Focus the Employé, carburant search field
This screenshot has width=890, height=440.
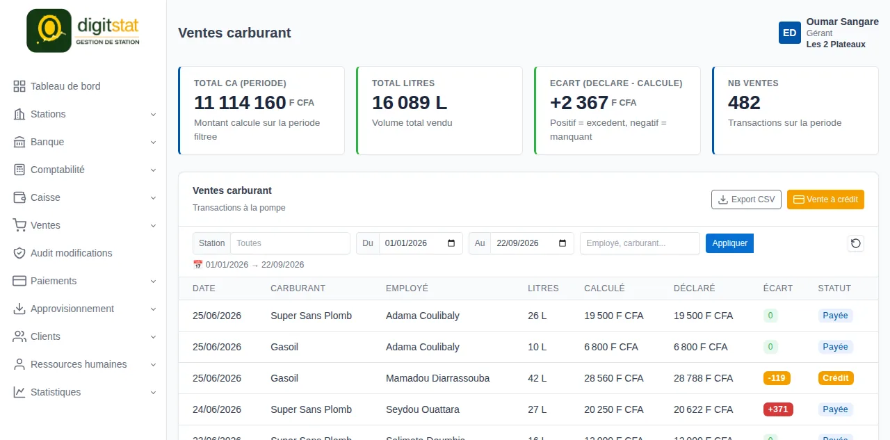pyautogui.click(x=640, y=243)
